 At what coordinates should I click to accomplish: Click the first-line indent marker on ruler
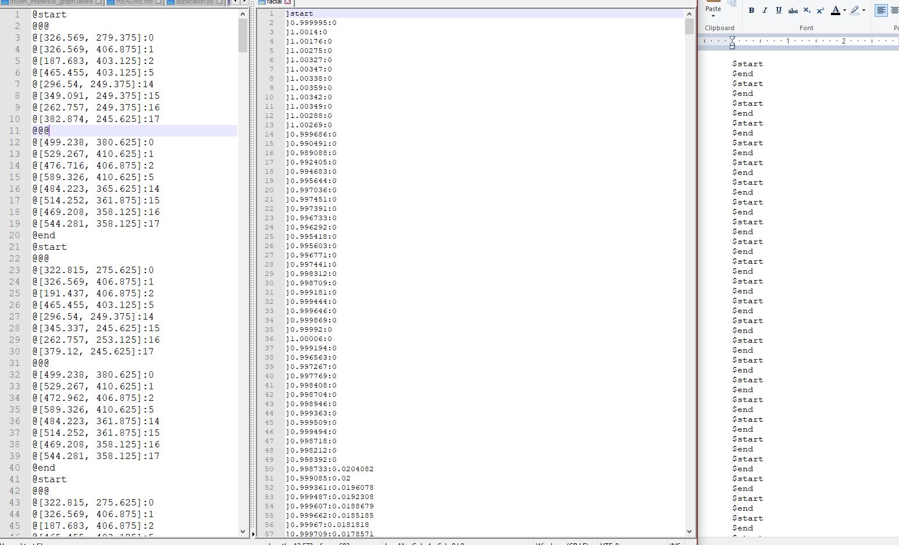pos(732,38)
